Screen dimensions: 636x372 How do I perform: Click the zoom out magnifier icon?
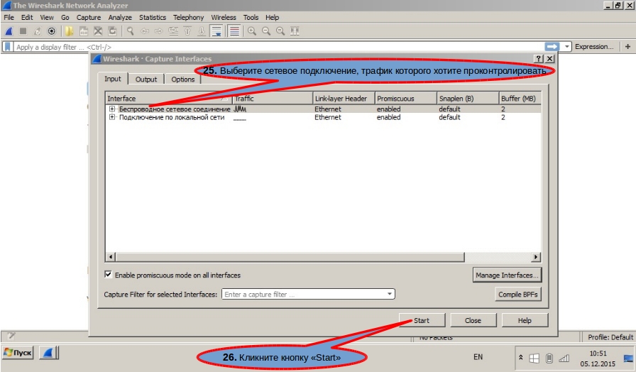266,31
